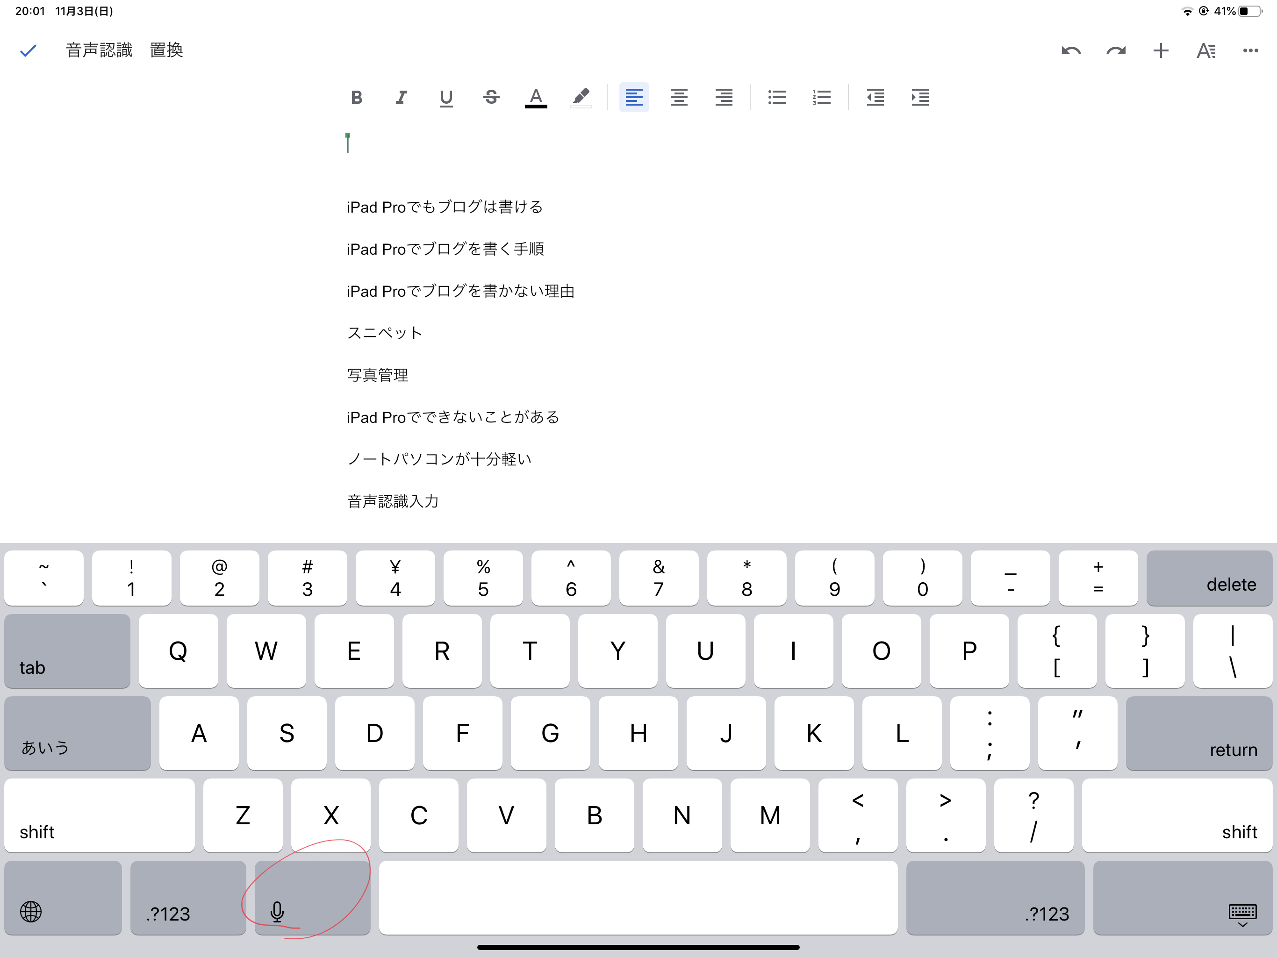Click the undo arrow icon
This screenshot has height=957, width=1277.
coord(1071,51)
